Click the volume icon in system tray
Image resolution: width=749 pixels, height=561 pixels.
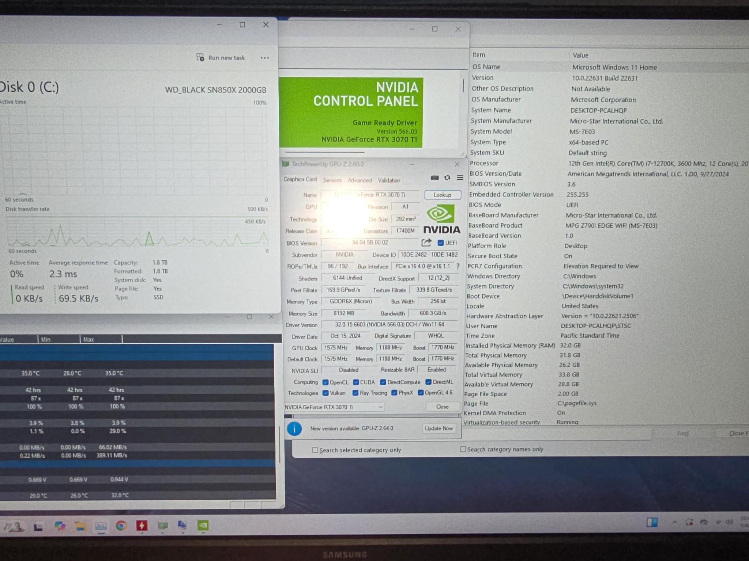coord(729,522)
